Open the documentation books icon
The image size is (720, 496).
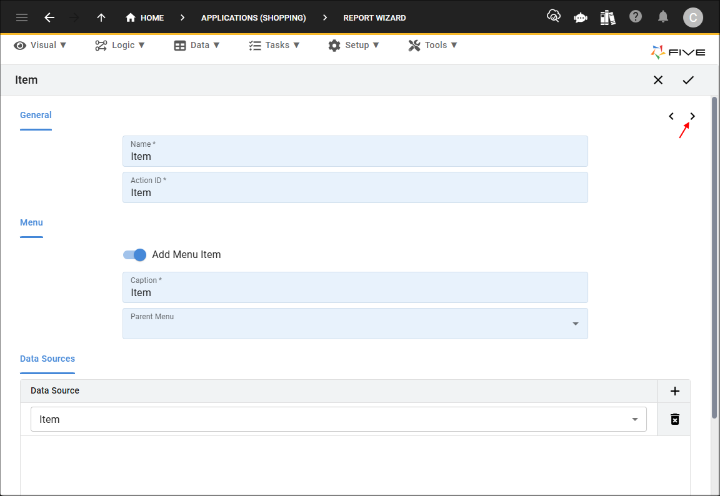[607, 17]
